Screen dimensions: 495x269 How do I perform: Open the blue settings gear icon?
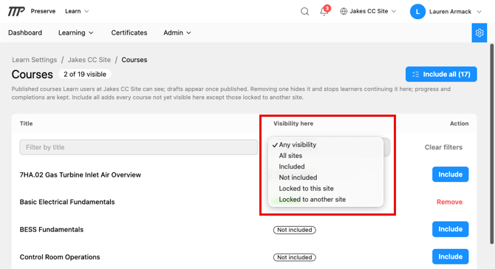(479, 33)
